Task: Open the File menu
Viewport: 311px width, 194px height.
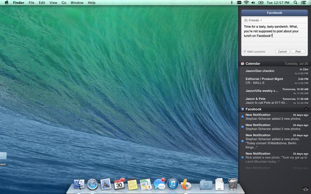Action: pos(31,3)
